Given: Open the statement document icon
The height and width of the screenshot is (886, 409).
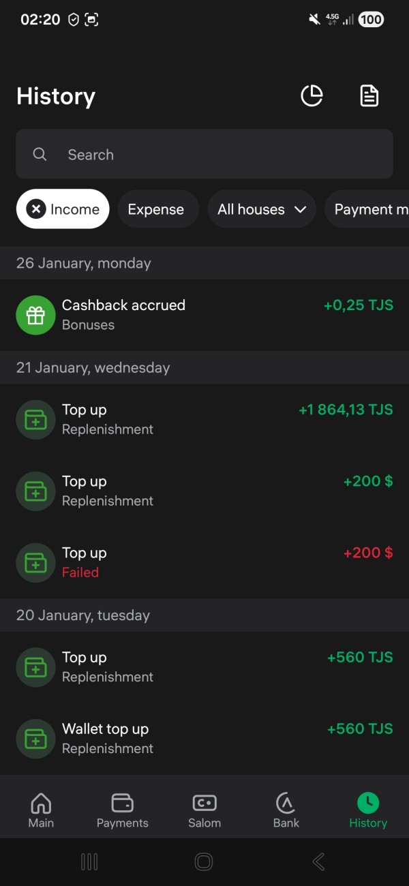Looking at the screenshot, I should [x=369, y=96].
